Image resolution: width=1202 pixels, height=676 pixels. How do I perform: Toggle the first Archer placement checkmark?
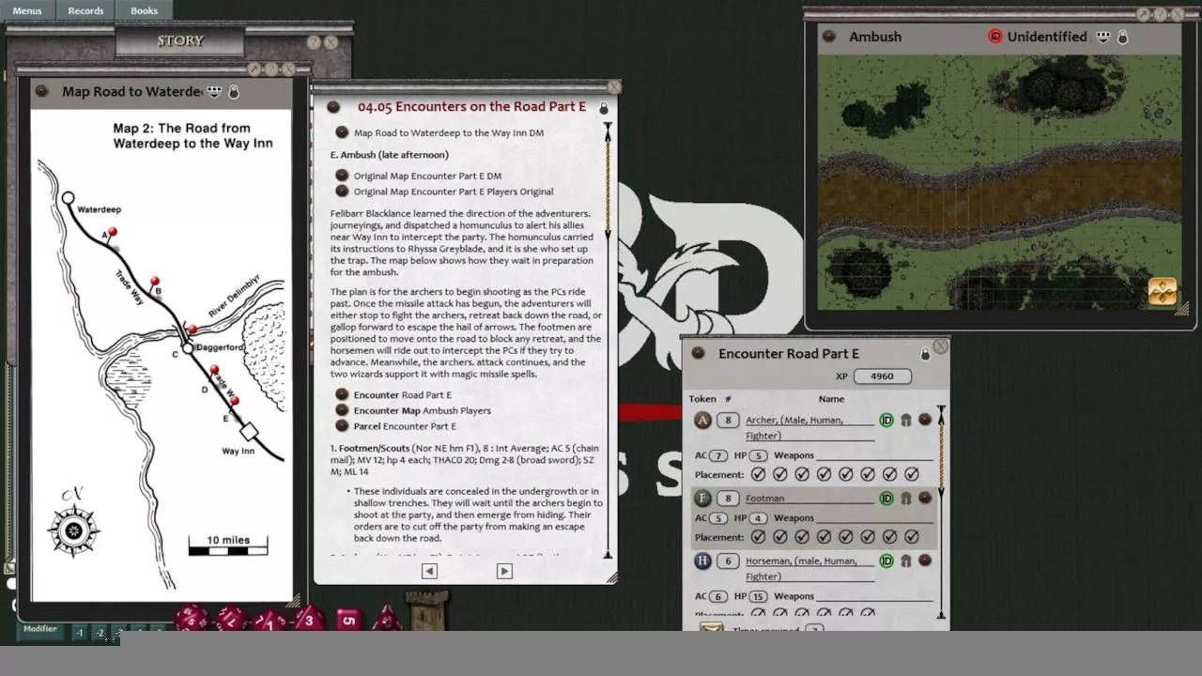[758, 474]
